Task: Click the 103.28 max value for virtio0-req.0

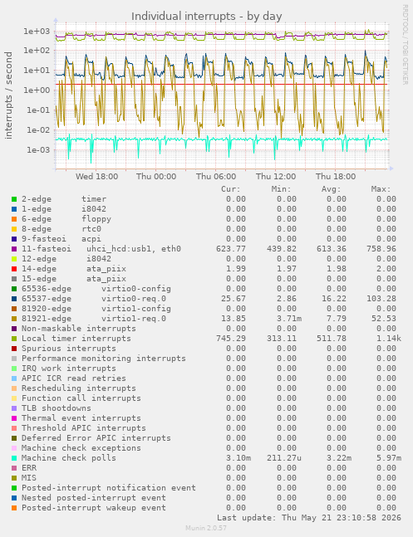Action: coord(381,298)
